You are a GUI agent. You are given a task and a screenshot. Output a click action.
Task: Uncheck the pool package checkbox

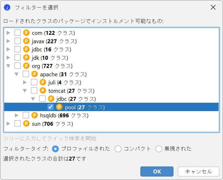[x=51, y=107]
